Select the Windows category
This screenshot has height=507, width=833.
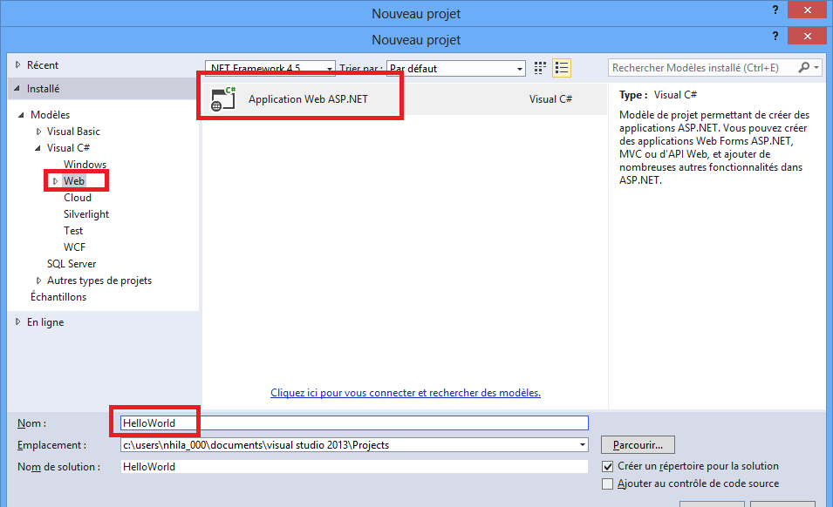click(85, 165)
